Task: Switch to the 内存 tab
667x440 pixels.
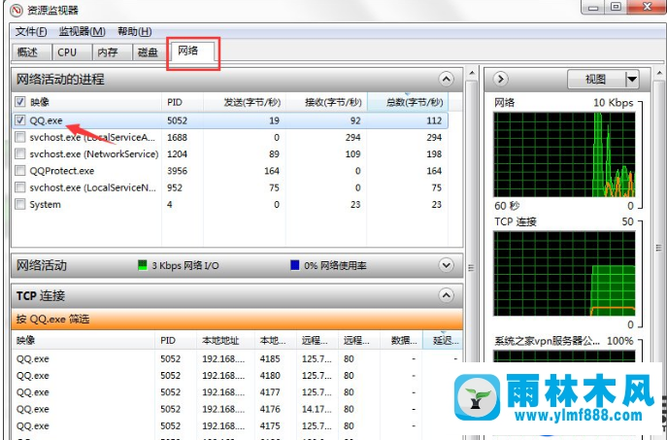Action: click(x=112, y=52)
